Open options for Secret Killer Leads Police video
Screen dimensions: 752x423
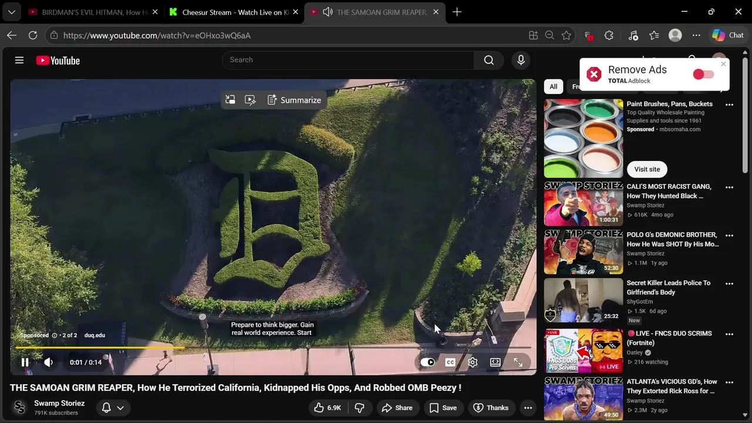(x=729, y=284)
